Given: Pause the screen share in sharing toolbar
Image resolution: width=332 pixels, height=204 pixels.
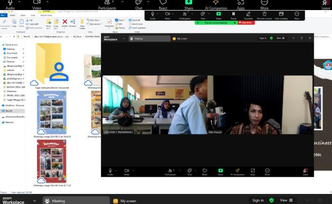Looking at the screenshot, I should tap(234, 15).
